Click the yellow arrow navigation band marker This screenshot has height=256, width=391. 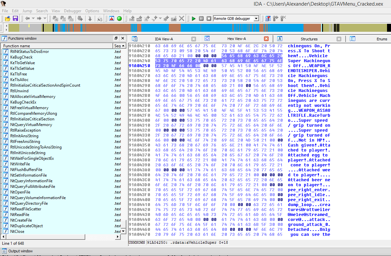29,25
